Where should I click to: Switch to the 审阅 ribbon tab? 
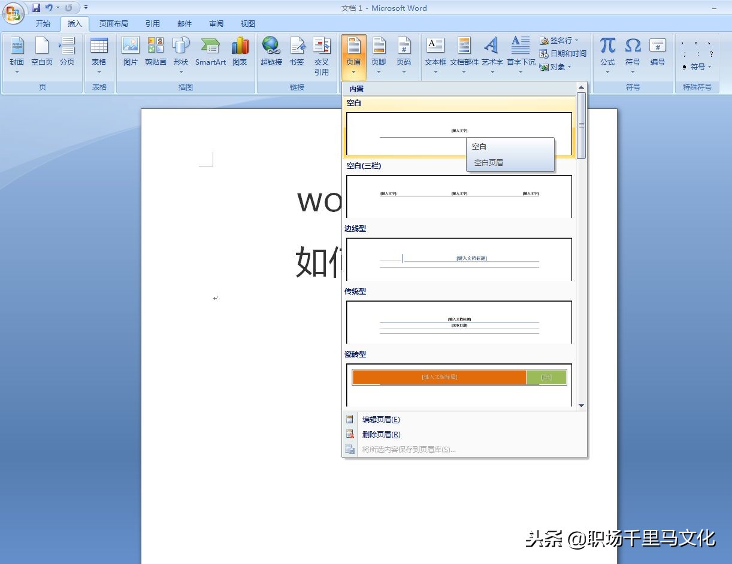coord(216,23)
